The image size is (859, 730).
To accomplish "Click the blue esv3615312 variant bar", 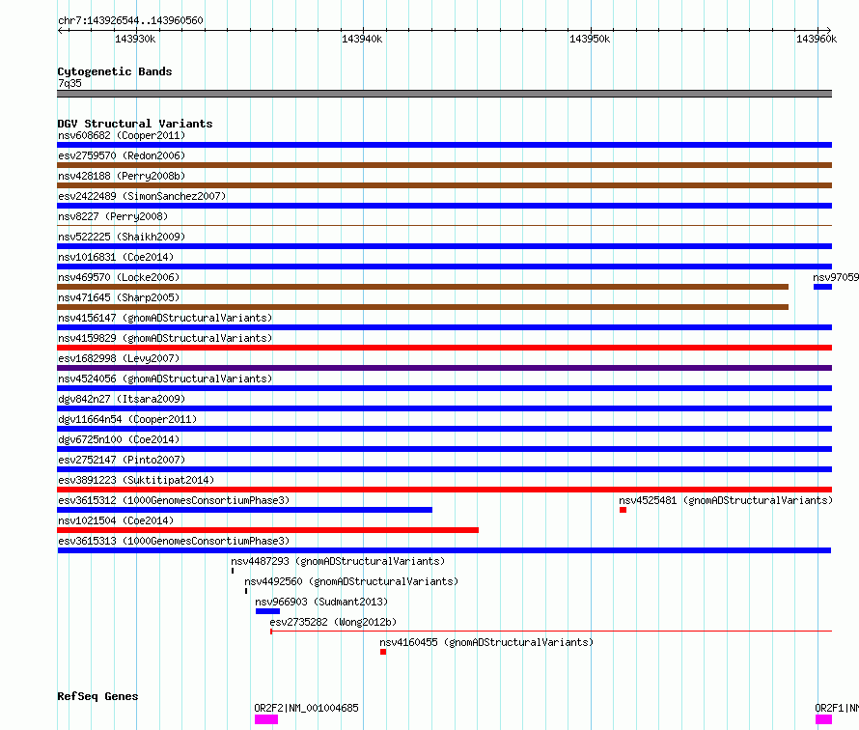I will tap(245, 510).
